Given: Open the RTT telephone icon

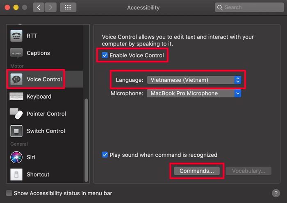Looking at the screenshot, I should (16, 36).
